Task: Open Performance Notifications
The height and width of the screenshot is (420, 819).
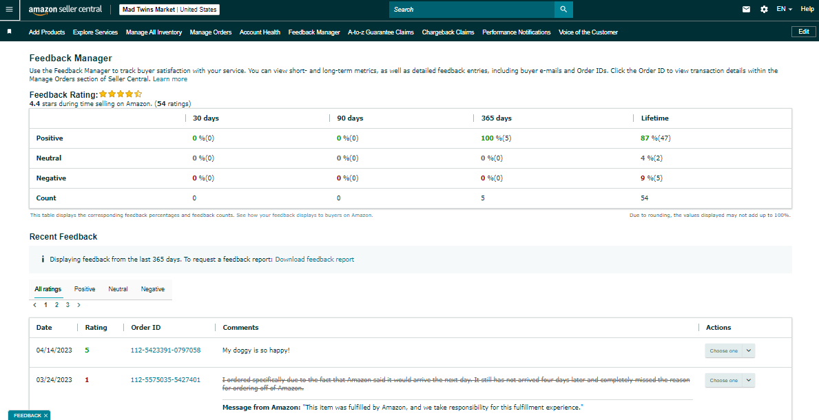Action: pyautogui.click(x=517, y=32)
